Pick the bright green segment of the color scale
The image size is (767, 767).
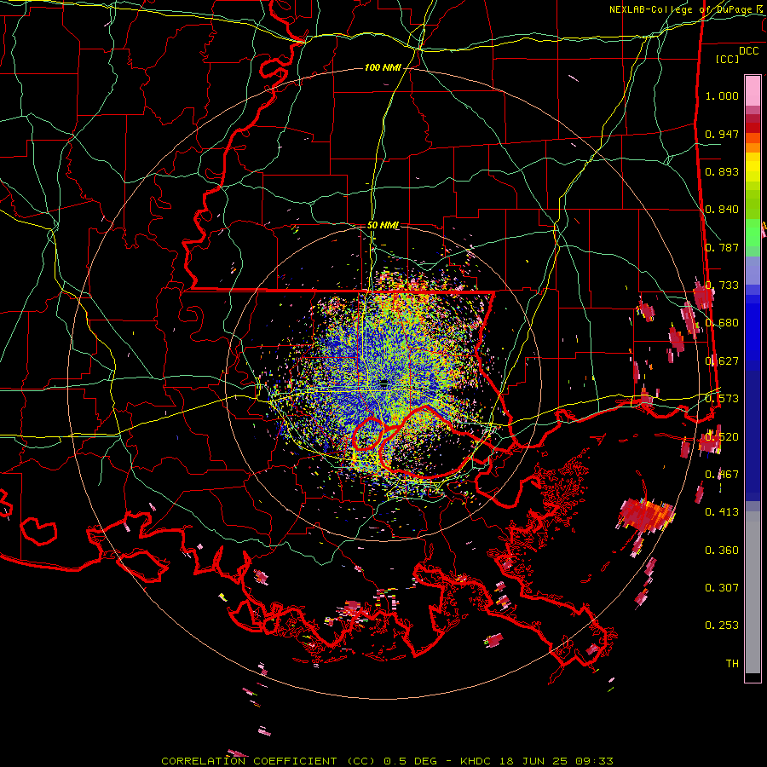(x=753, y=233)
